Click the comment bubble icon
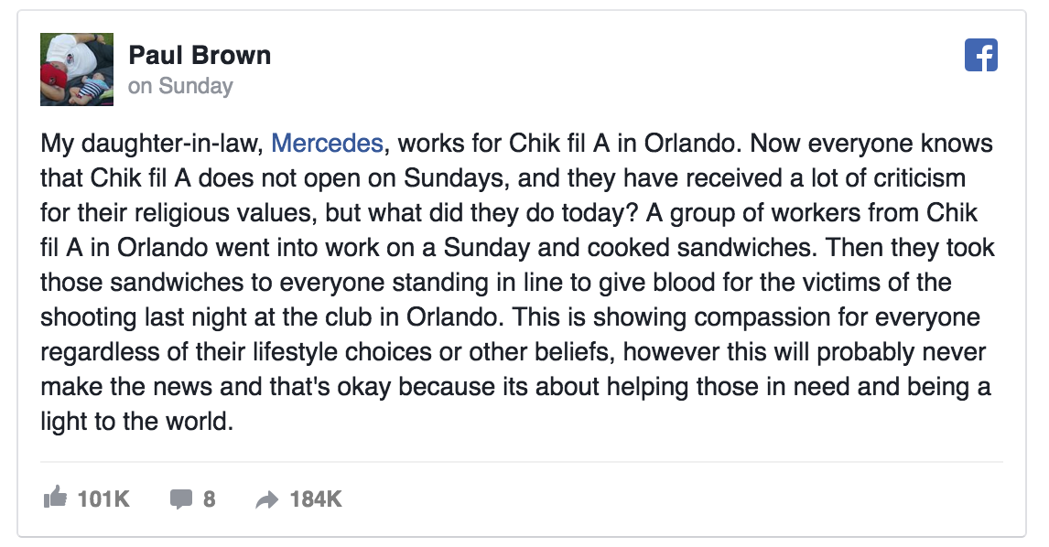The width and height of the screenshot is (1049, 547). [x=180, y=499]
